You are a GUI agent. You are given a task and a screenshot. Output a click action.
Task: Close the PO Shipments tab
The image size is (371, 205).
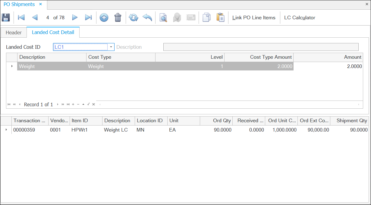[41, 5]
